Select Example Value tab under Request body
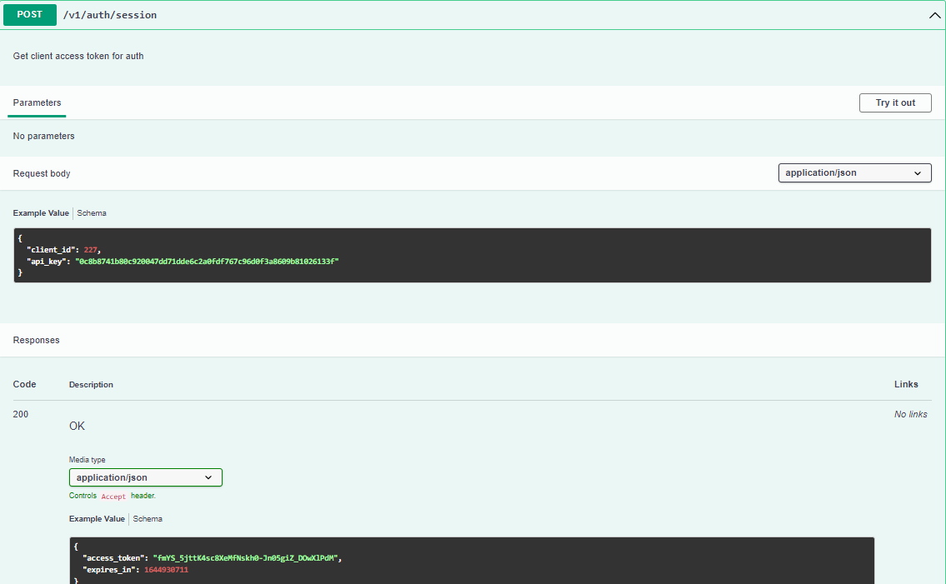The image size is (946, 584). click(x=41, y=213)
